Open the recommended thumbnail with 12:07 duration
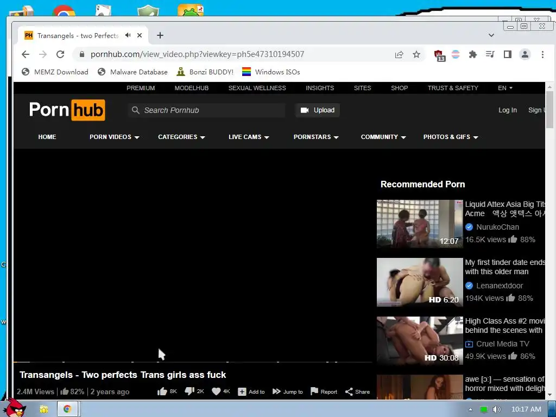This screenshot has height=417, width=556. (x=420, y=224)
